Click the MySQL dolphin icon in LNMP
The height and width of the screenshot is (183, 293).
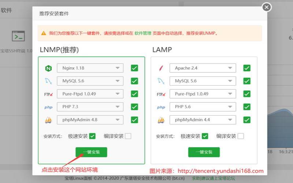[48, 81]
